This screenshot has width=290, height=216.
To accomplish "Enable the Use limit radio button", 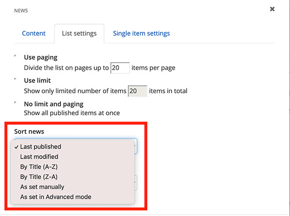I will (17, 80).
